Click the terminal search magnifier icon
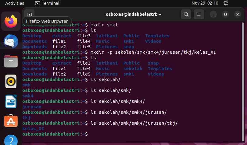Viewport: 247px width, 145px height. pyautogui.click(x=186, y=14)
